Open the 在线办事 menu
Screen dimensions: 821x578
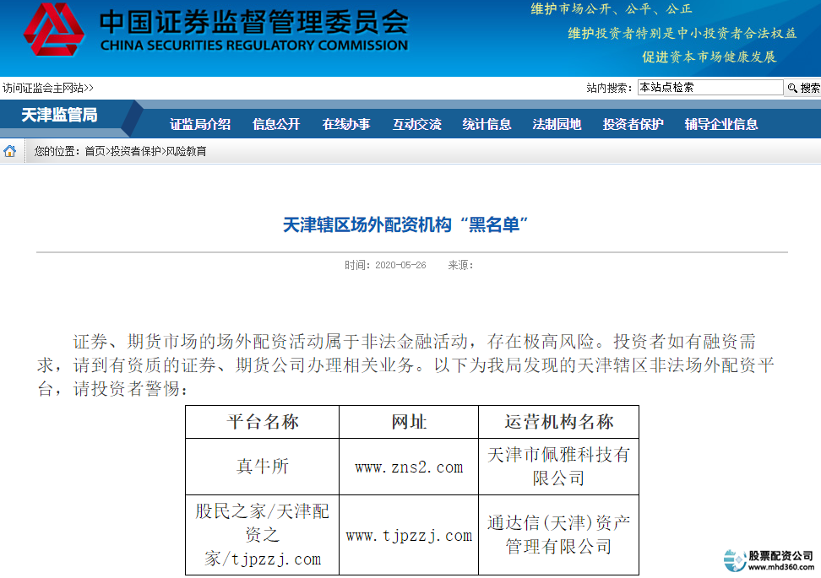[346, 124]
